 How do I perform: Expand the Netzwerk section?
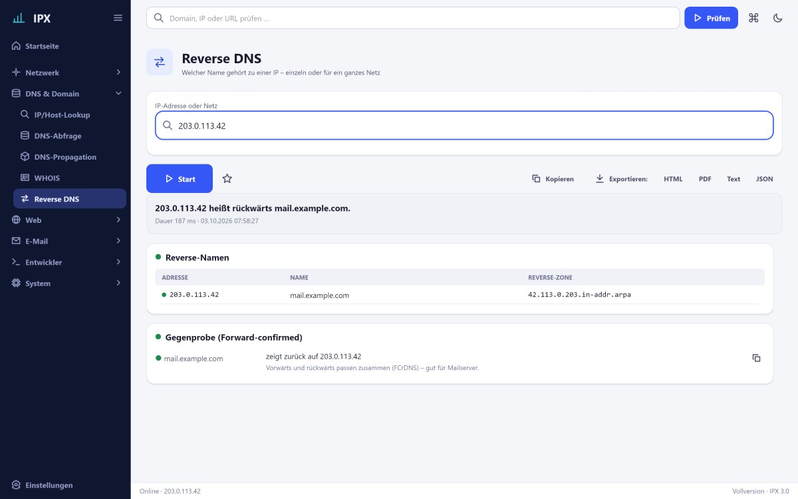click(65, 72)
